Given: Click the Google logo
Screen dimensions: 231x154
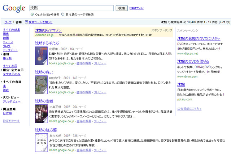Looking at the screenshot, I should [x=14, y=8].
